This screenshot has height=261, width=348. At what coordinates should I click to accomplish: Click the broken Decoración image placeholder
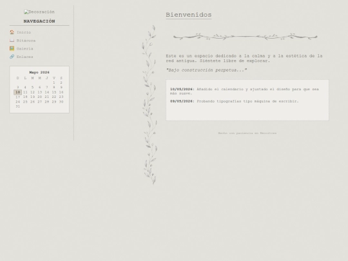[x=39, y=12]
